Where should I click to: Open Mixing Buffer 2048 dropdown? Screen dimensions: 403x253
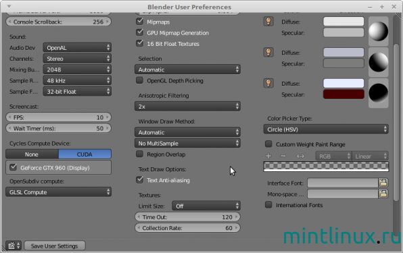[77, 69]
